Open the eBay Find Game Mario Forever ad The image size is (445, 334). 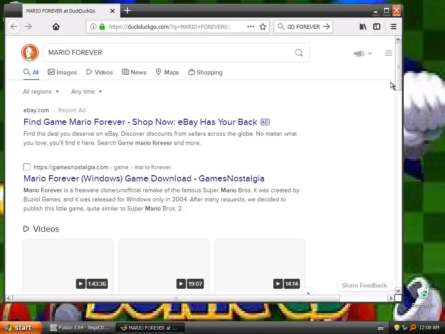click(x=140, y=122)
